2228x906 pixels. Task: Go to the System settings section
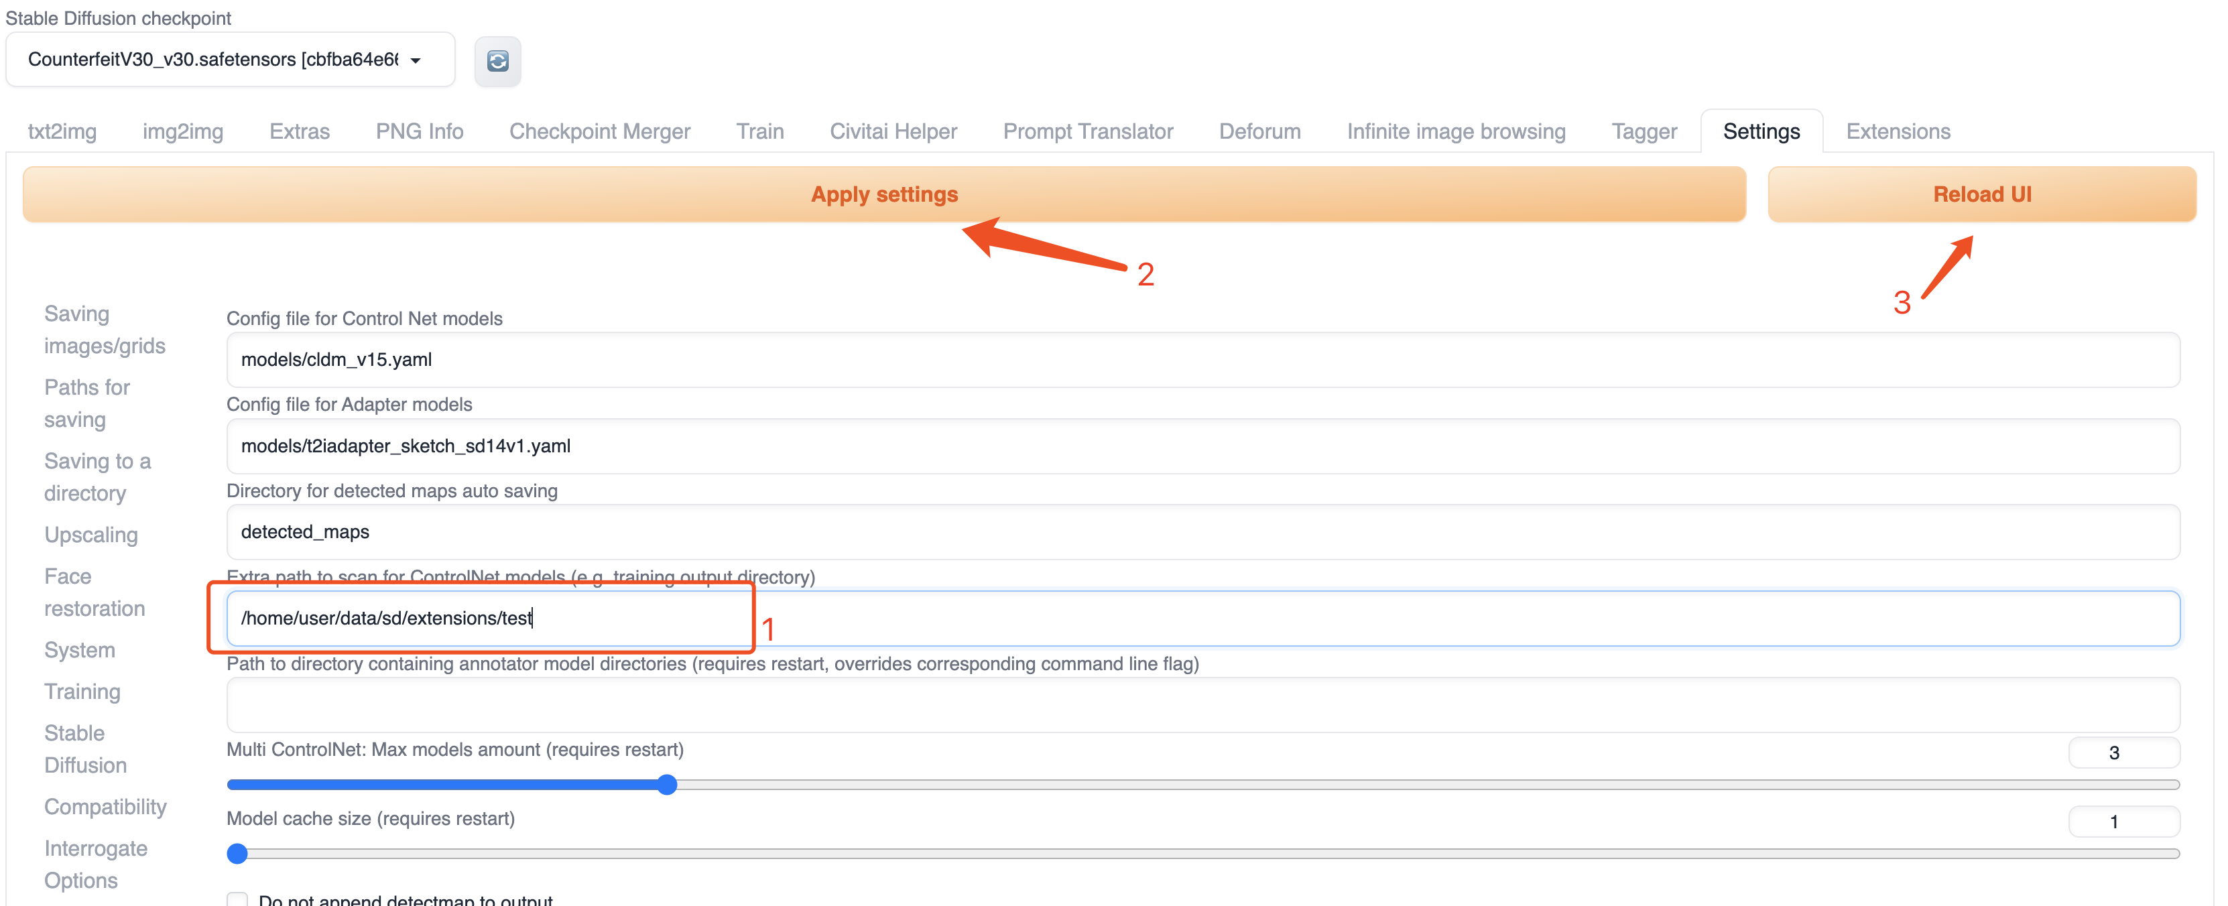(80, 650)
